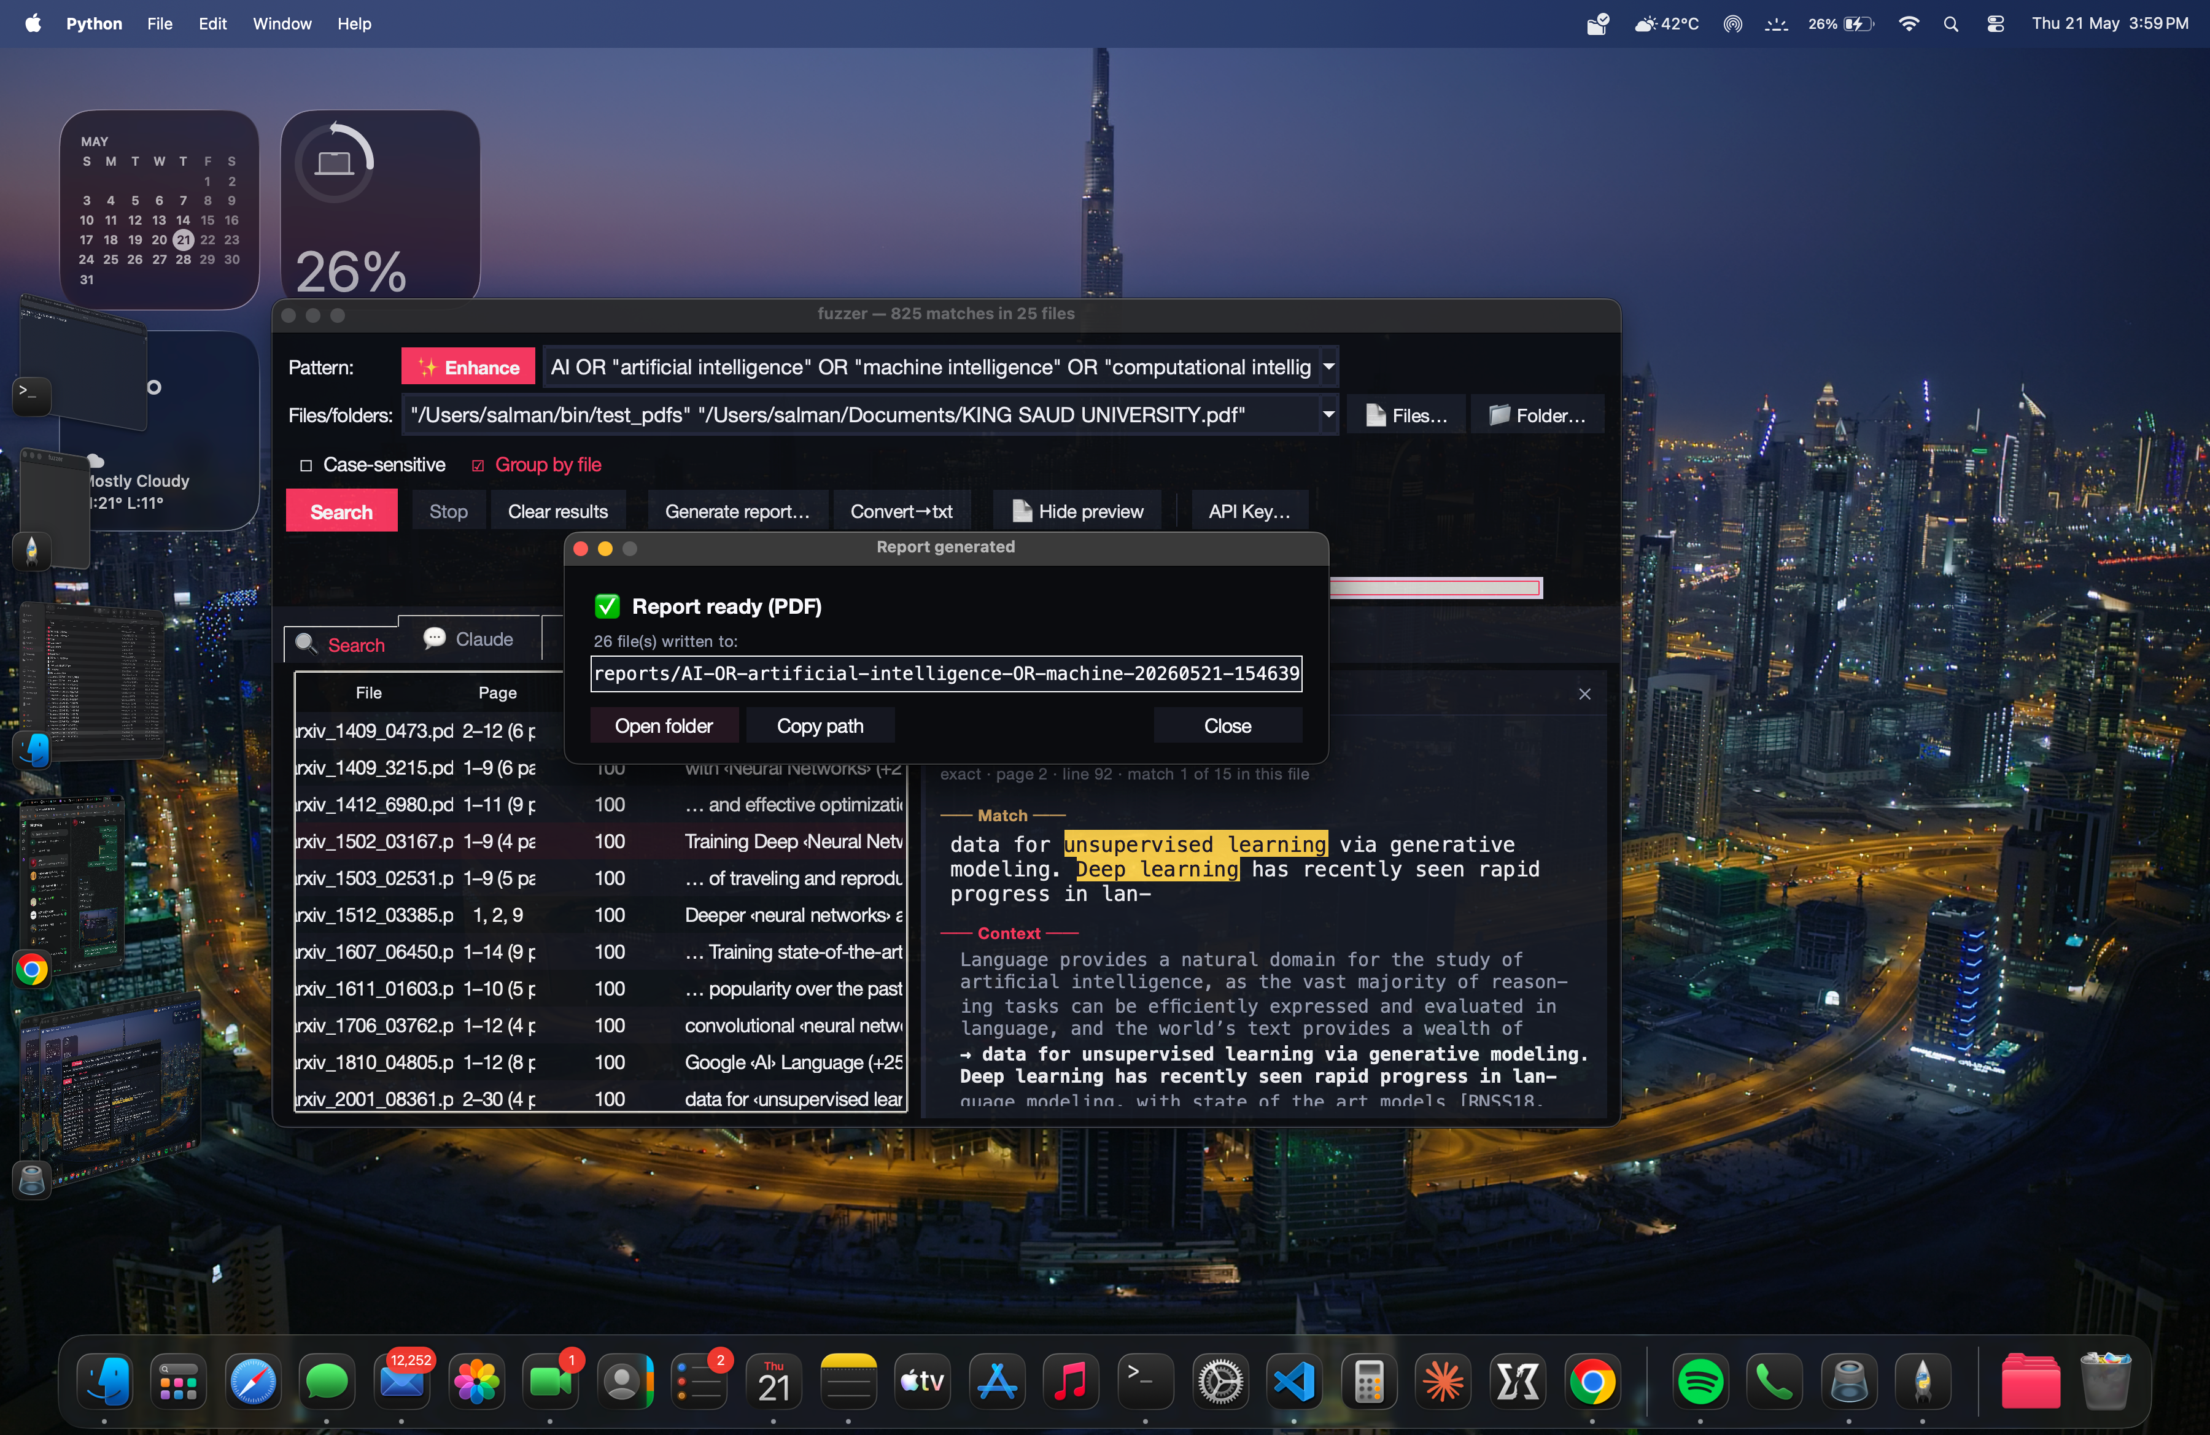Open Music from the dock
Viewport: 2210px width, 1435px height.
pos(1072,1381)
